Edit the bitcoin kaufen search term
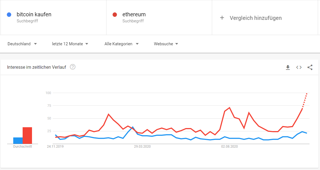This screenshot has width=320, height=170. [x=34, y=15]
